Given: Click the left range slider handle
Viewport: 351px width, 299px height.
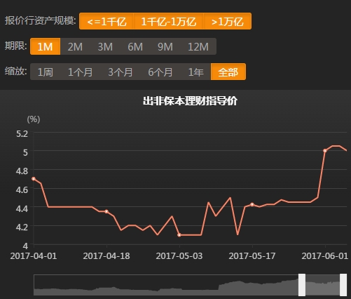Looking at the screenshot, I should click(302, 285).
